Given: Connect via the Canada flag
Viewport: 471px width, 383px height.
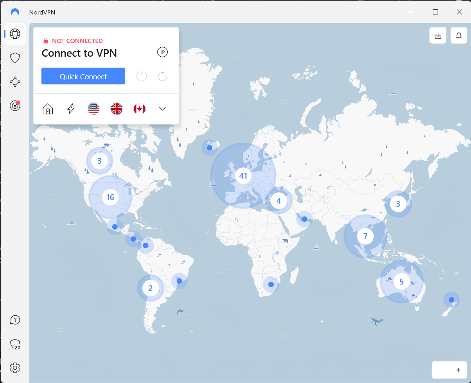Looking at the screenshot, I should point(140,109).
